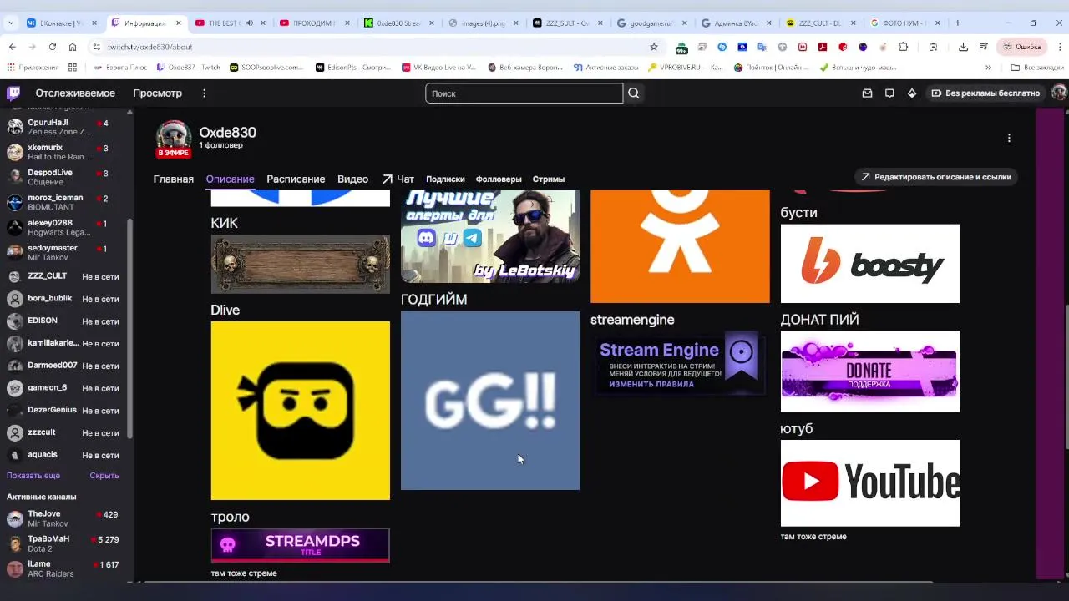The height and width of the screenshot is (601, 1069).
Task: Go to the Видео tab
Action: click(352, 179)
